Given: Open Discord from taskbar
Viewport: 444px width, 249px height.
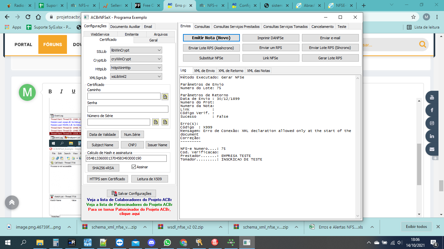Looking at the screenshot, I should point(151,242).
